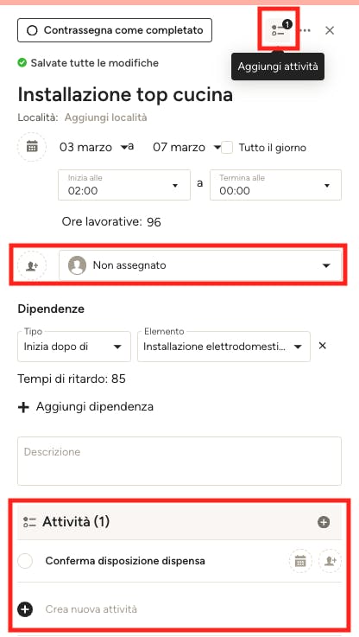Open the Termina alle time dropdown

[275, 185]
